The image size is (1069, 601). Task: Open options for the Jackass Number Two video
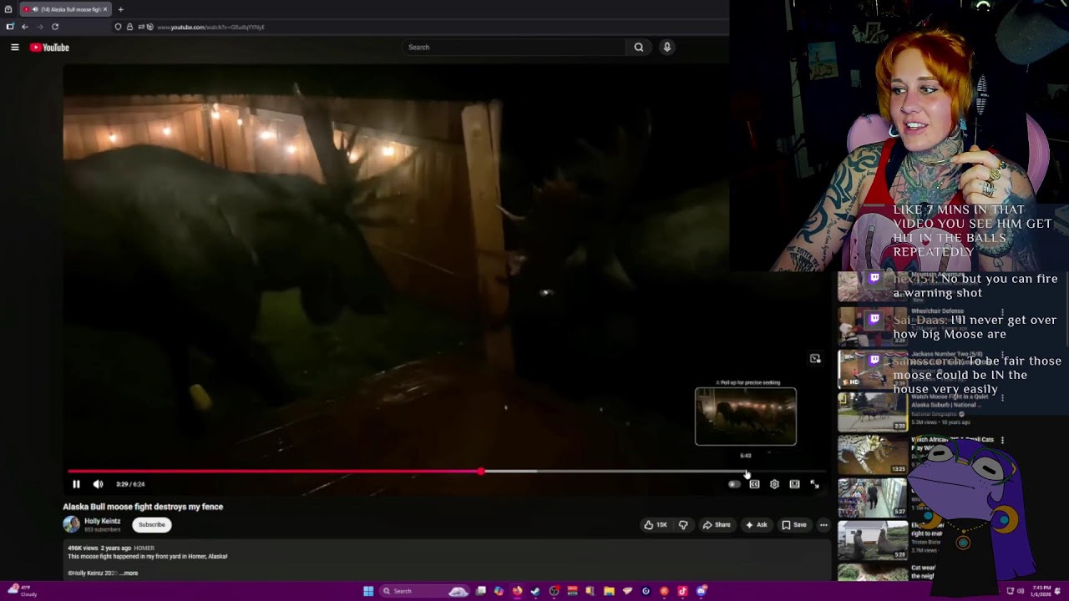(1002, 355)
